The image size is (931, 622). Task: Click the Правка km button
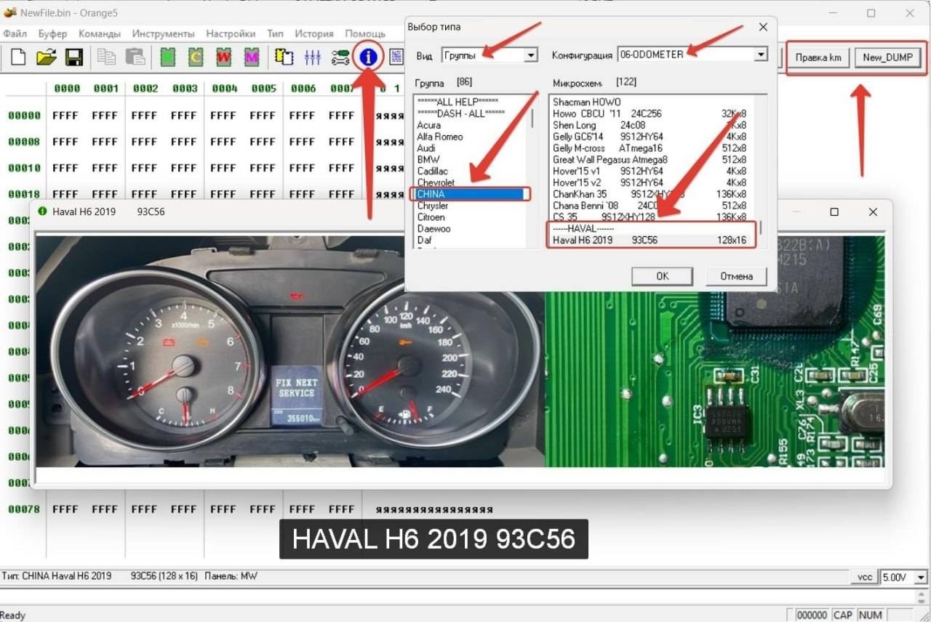pos(818,57)
